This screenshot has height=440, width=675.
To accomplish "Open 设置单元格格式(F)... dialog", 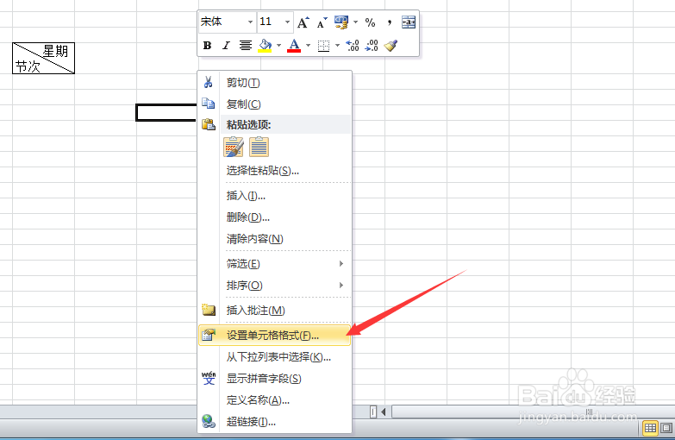I will [x=275, y=336].
